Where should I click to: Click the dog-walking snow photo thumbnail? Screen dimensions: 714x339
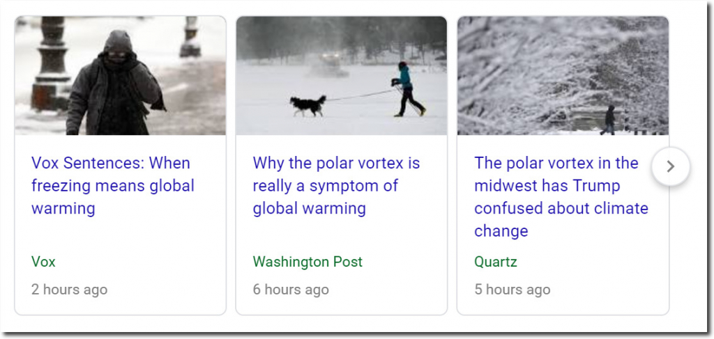point(342,75)
